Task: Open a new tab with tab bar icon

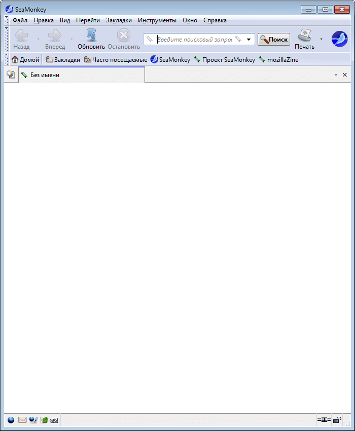Action: pyautogui.click(x=11, y=75)
